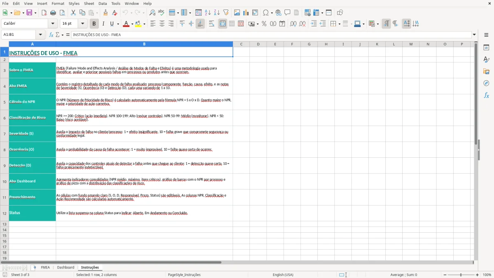Viewport: 494px width, 278px height.
Task: Open conditional formatting dropdown arrow
Action: point(377,24)
